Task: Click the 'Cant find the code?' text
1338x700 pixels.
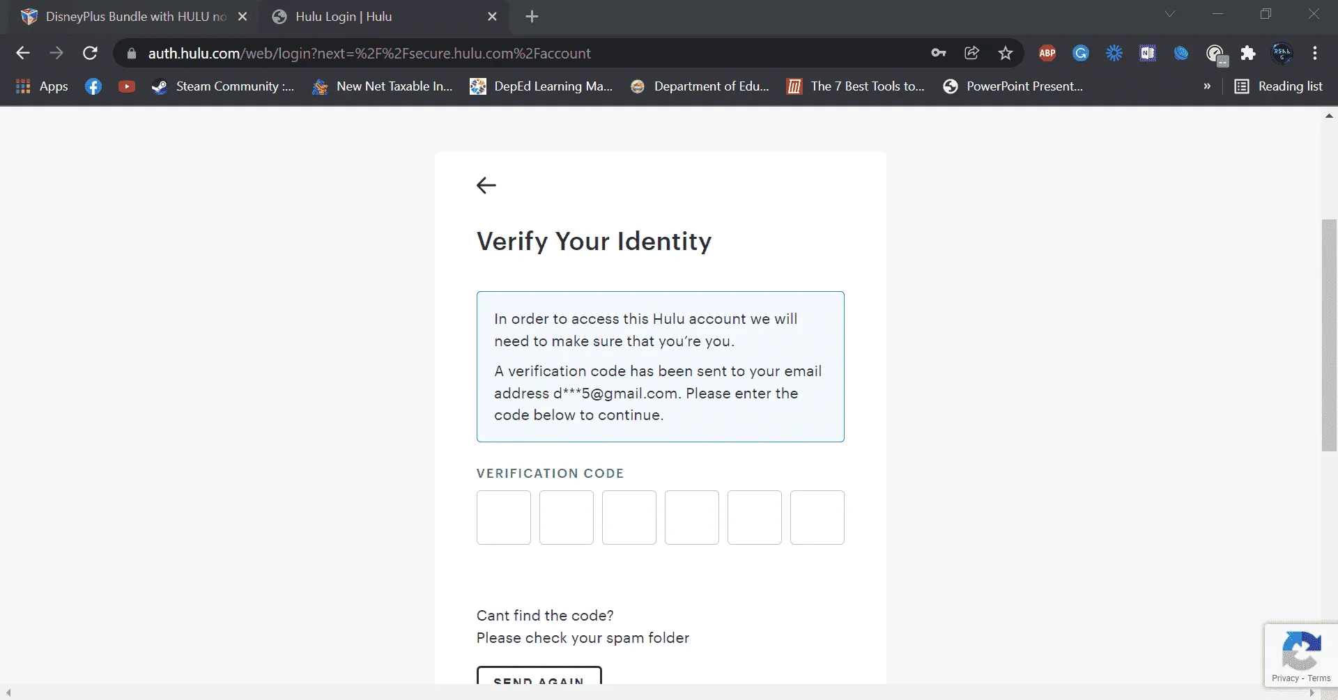Action: point(545,616)
